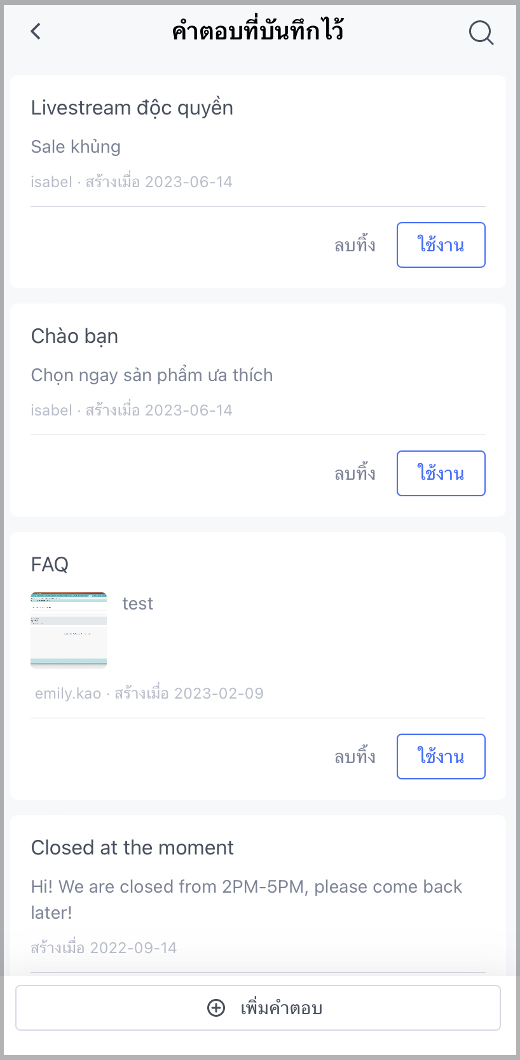Click ใช้งาน on the FAQ card
This screenshot has height=1060, width=520.
[441, 757]
